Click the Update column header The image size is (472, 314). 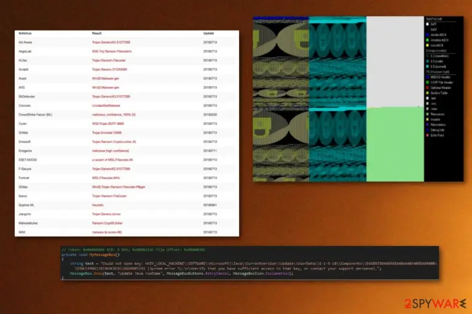(x=208, y=33)
